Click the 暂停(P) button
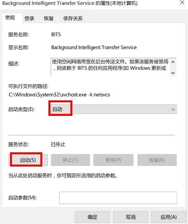The height and width of the screenshot is (224, 188). click(113, 160)
